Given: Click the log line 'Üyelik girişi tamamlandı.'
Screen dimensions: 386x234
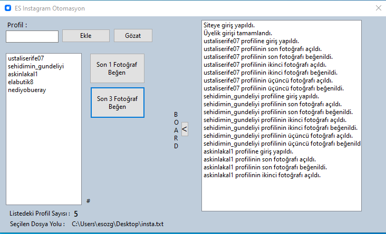Looking at the screenshot, I should pyautogui.click(x=237, y=33).
